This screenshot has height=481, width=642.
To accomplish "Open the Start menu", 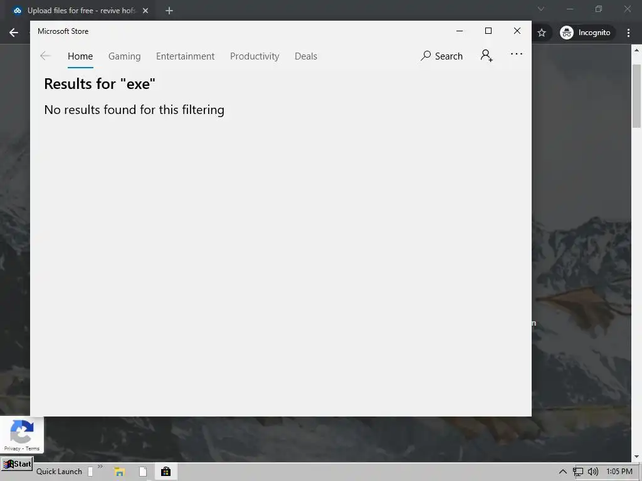I will click(x=17, y=464).
